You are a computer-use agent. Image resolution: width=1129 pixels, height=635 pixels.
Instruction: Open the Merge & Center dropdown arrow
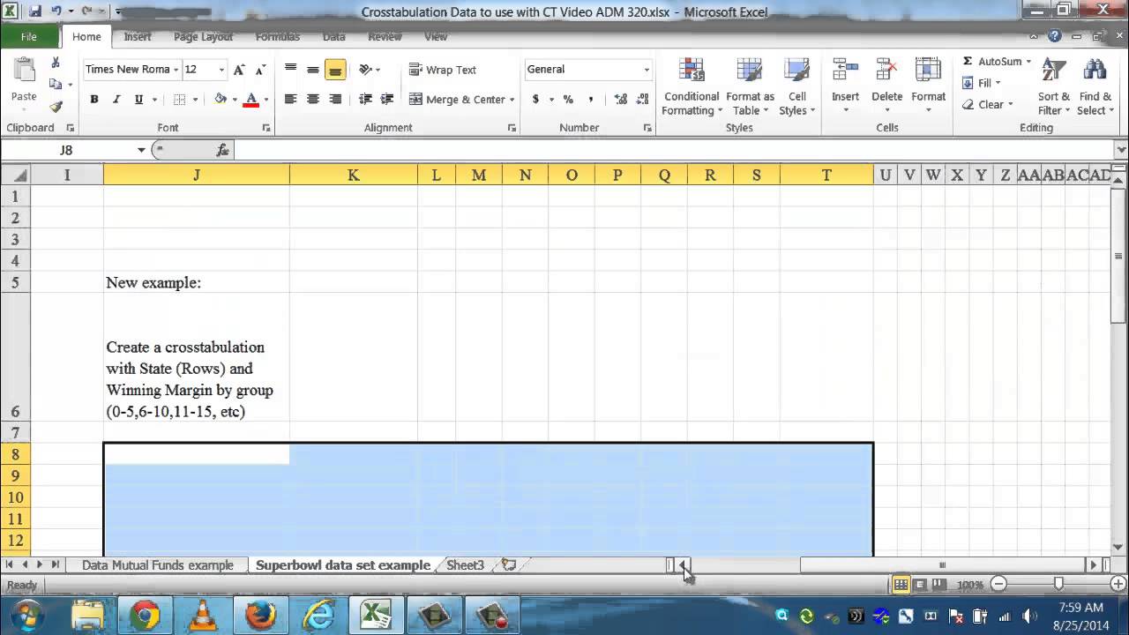pos(512,100)
